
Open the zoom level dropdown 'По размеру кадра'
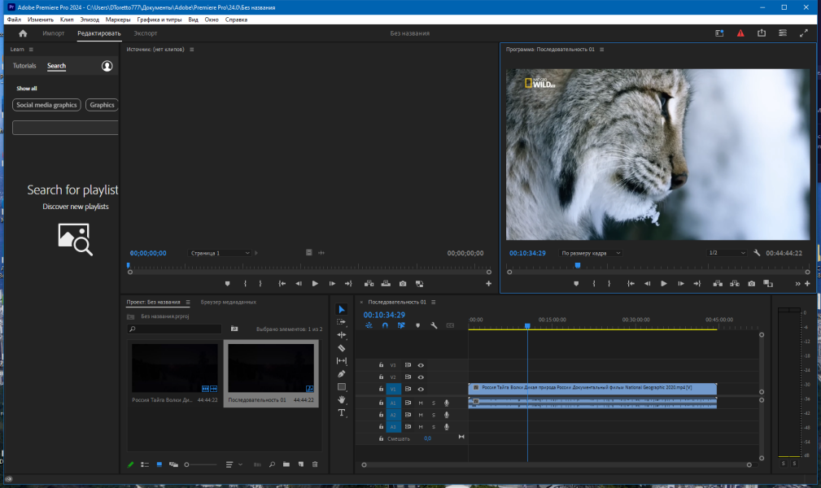point(592,253)
